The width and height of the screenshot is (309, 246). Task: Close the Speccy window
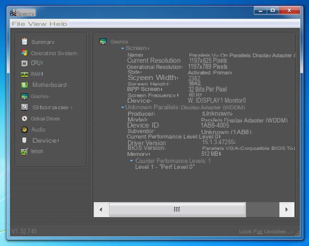289,11
